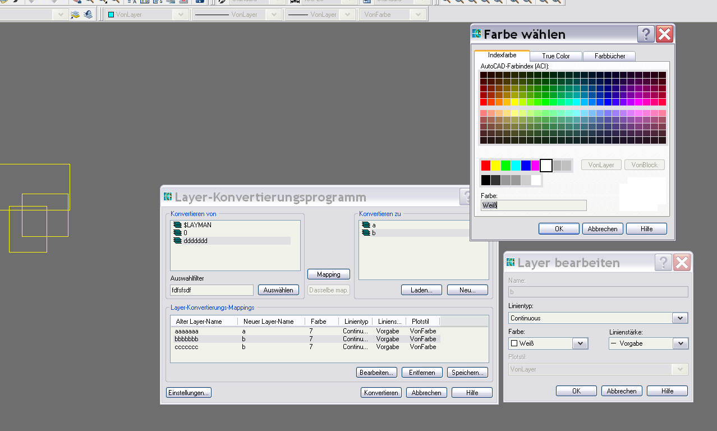Select layer a icon in Konvertieren zu
Viewport: 717px width, 431px height.
(366, 225)
